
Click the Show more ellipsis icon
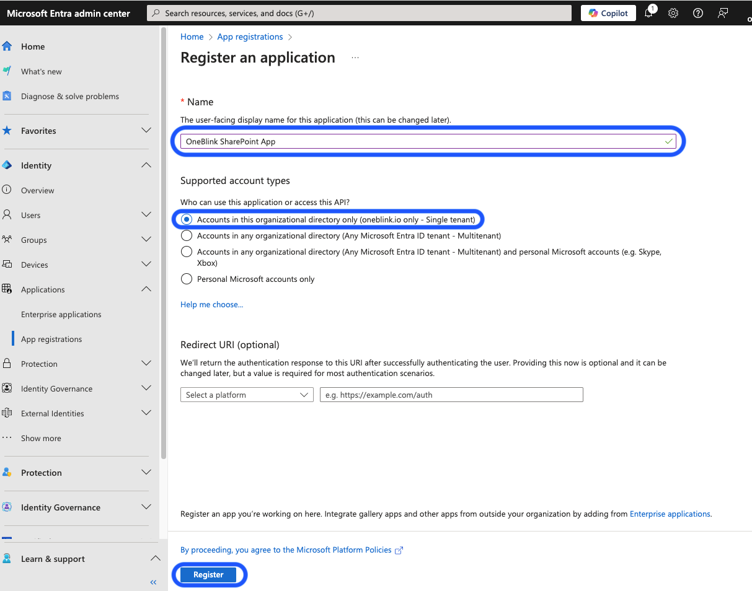click(x=7, y=438)
